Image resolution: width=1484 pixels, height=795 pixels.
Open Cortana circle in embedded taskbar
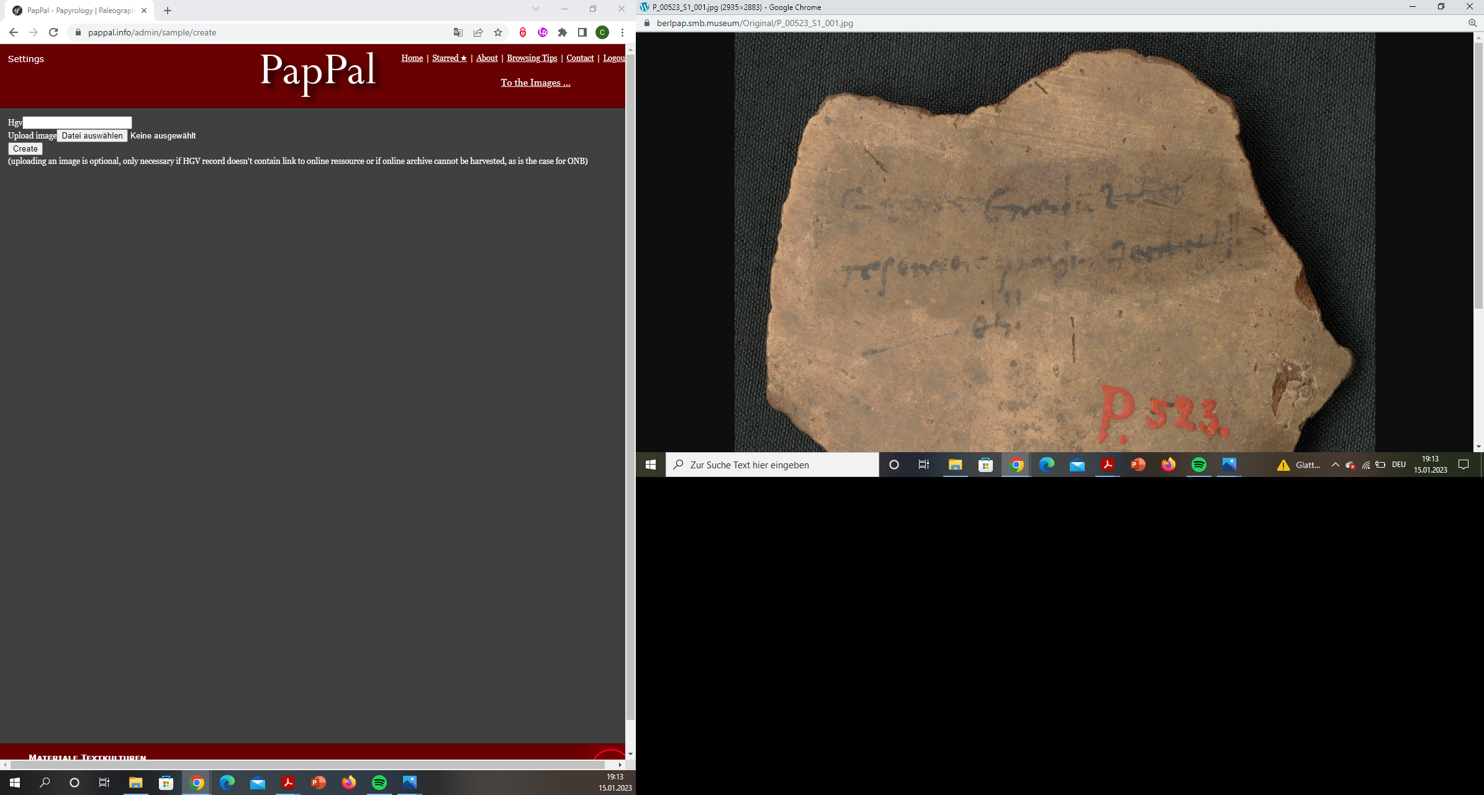[x=894, y=465]
